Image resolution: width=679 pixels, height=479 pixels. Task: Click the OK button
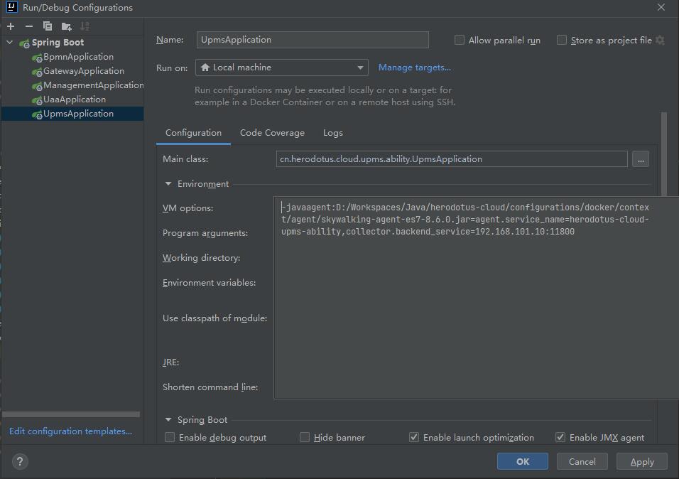coord(523,461)
